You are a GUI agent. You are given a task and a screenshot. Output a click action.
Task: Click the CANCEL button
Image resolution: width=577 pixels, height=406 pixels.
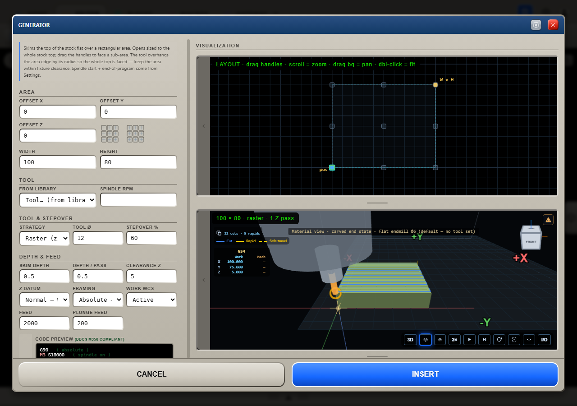coord(151,374)
